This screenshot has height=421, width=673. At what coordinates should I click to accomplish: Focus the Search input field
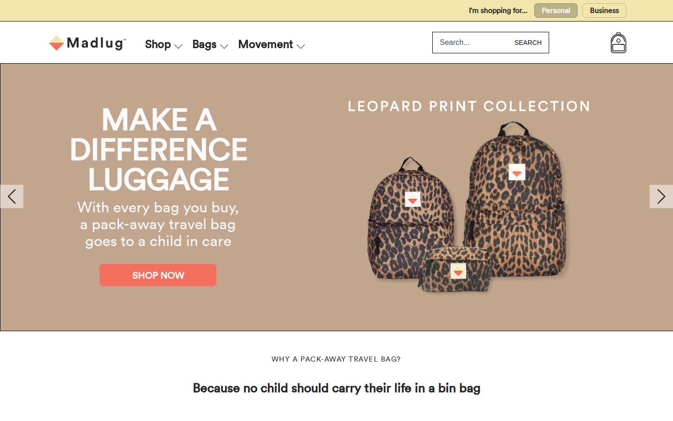(471, 43)
